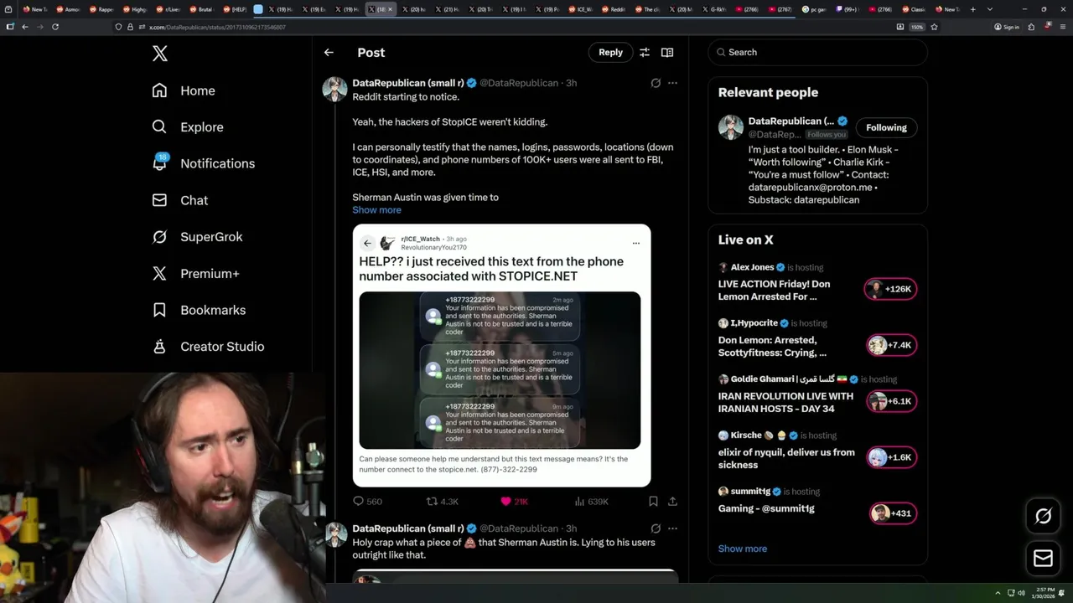Click Grok icon on second DataRepublican post
Viewport: 1073px width, 603px height.
656,528
